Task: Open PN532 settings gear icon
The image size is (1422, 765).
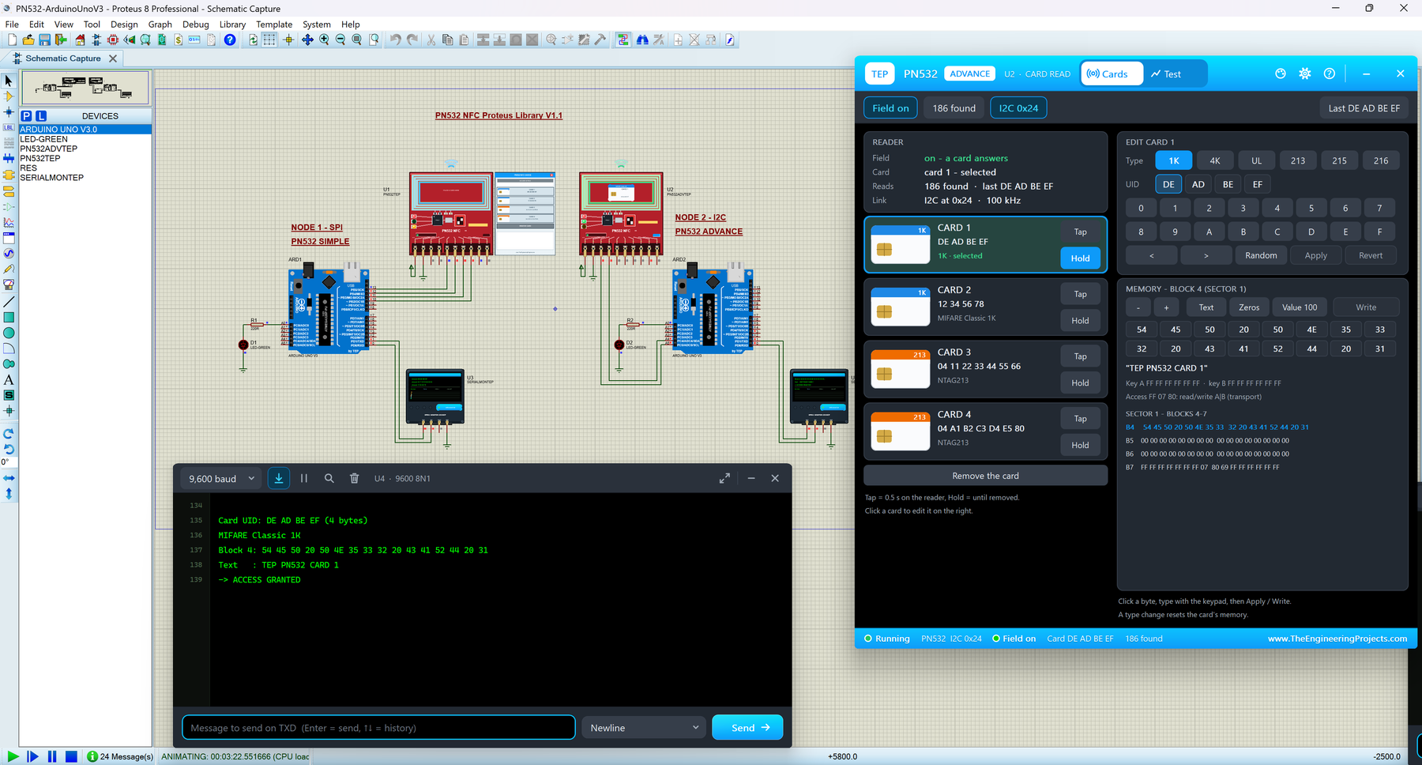Action: (x=1305, y=73)
